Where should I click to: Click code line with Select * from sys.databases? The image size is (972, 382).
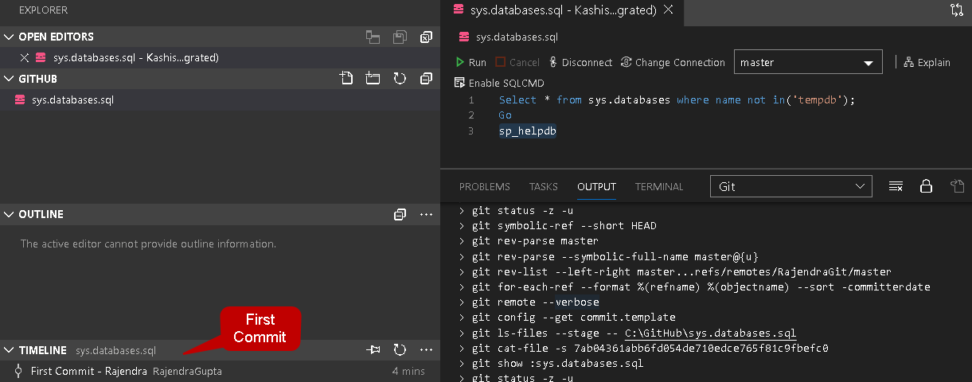677,100
